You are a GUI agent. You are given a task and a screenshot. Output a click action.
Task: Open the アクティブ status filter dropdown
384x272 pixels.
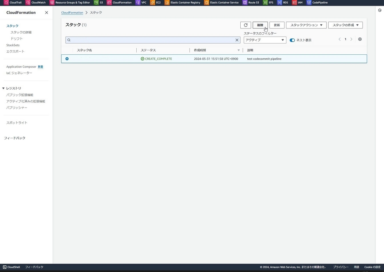265,40
